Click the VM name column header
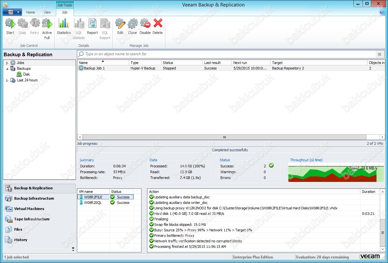 click(93, 192)
